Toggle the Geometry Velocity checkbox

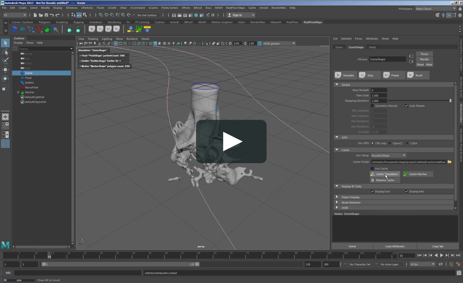coord(372,106)
